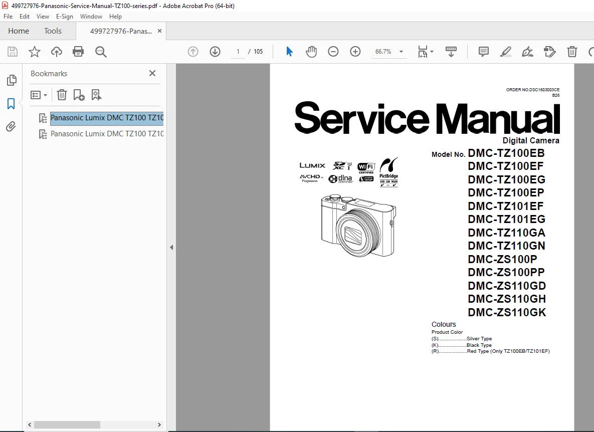Delete selected bookmark trash icon
Image resolution: width=594 pixels, height=432 pixels.
[62, 95]
